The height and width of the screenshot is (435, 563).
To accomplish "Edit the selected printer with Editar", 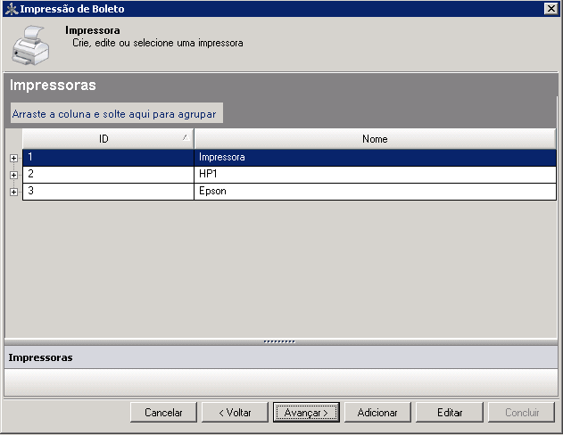I will [450, 413].
